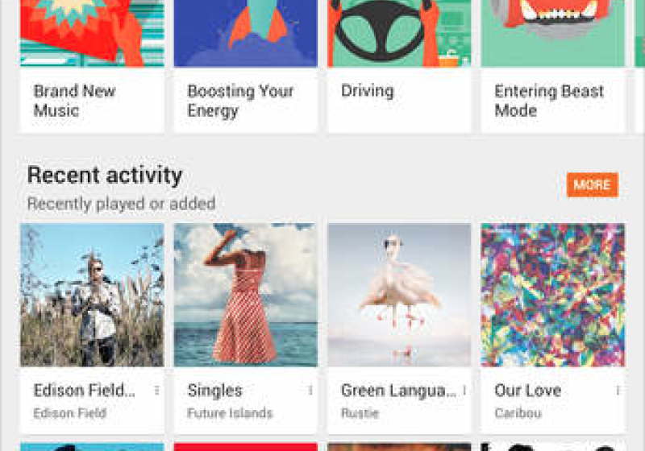This screenshot has height=451, width=645.
Task: Click the Recent activity section heading
Action: [105, 175]
